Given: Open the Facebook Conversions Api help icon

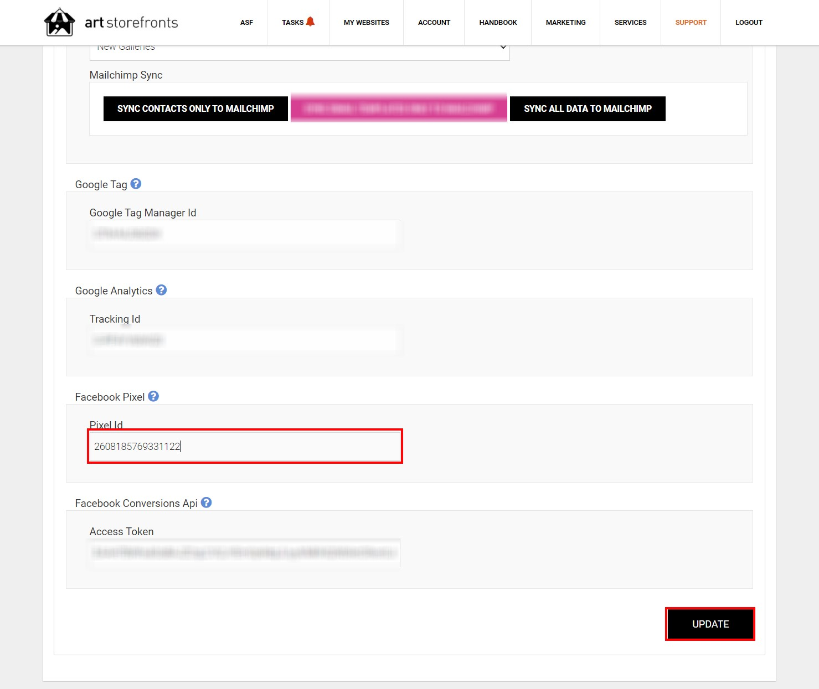Looking at the screenshot, I should tap(206, 502).
